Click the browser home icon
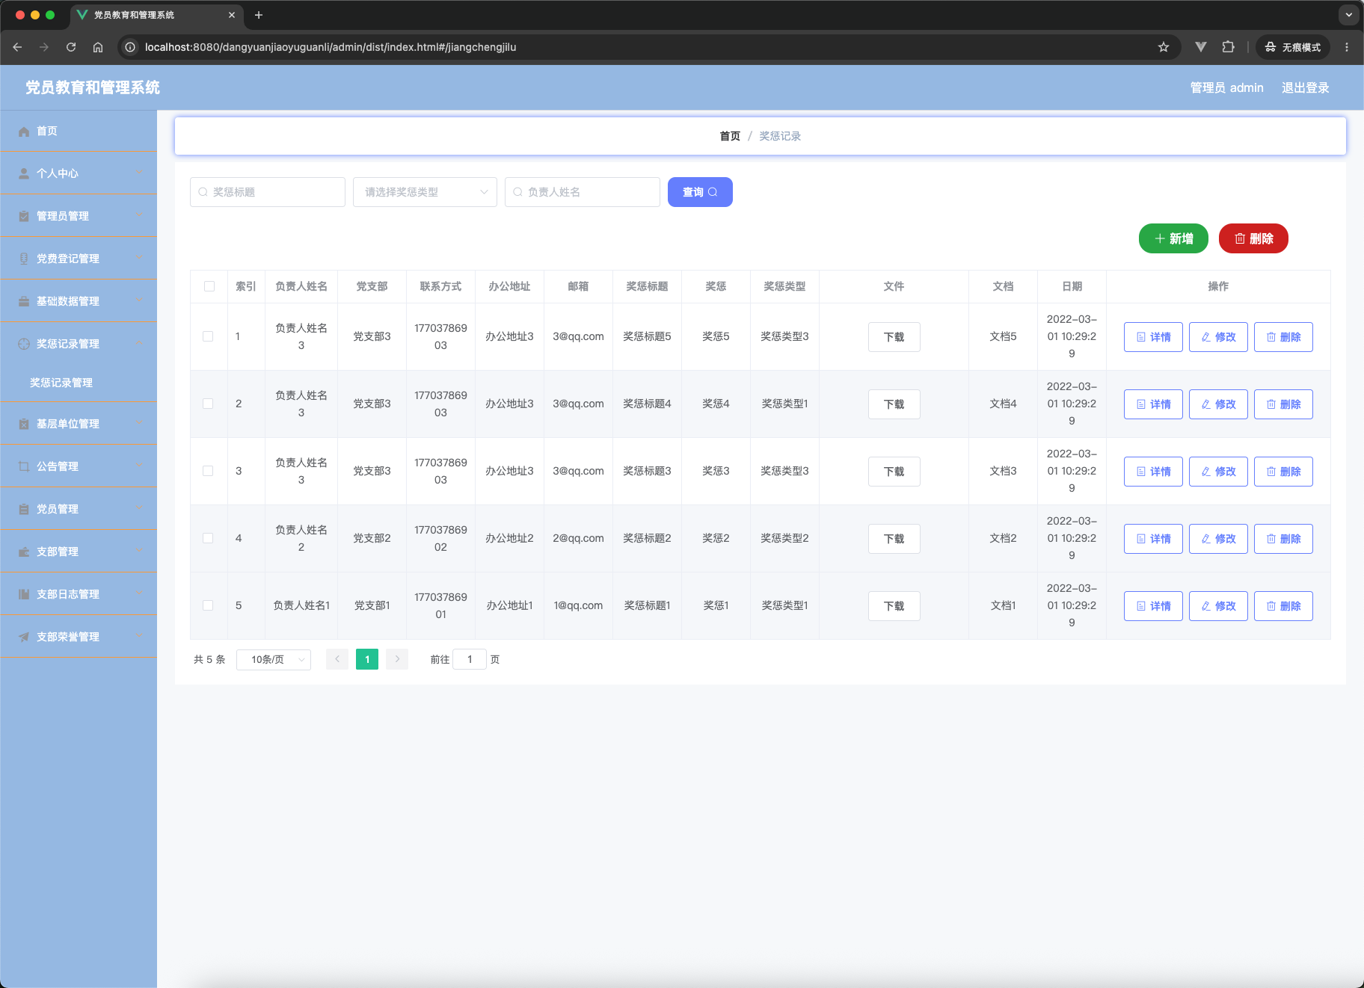 pos(98,47)
